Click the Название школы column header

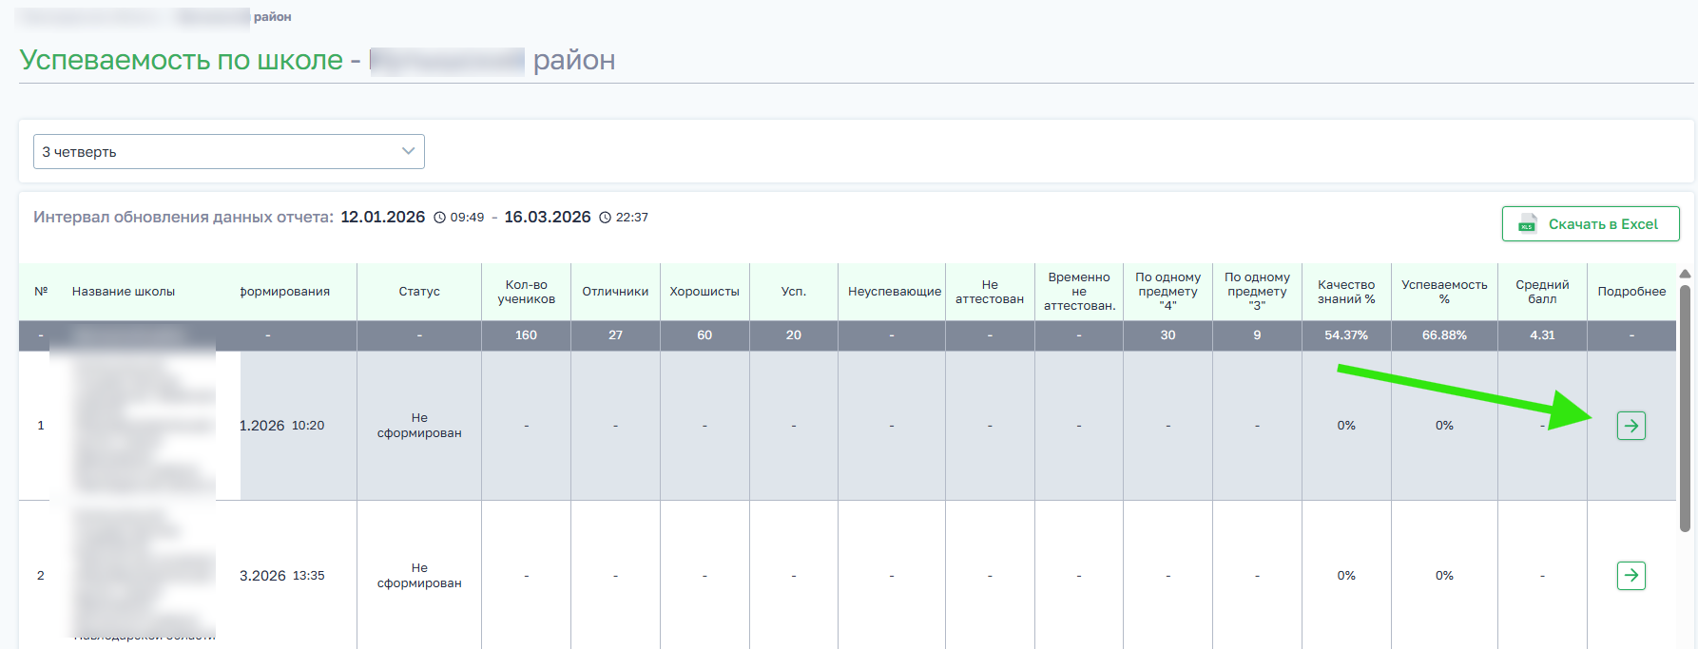click(x=124, y=292)
